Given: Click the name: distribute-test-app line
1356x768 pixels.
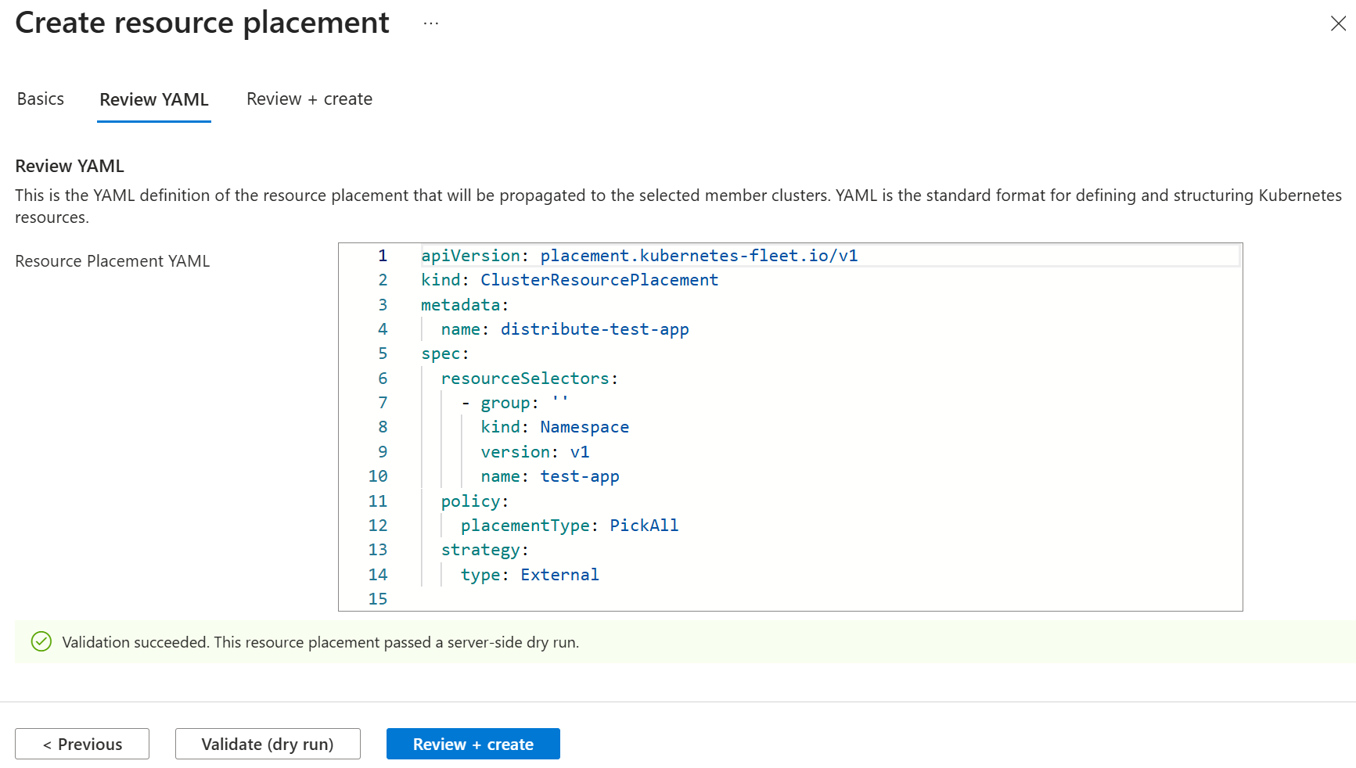Looking at the screenshot, I should [x=565, y=329].
